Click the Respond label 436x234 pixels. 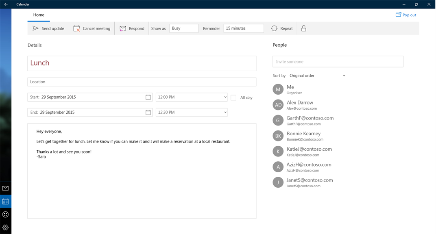tap(137, 28)
